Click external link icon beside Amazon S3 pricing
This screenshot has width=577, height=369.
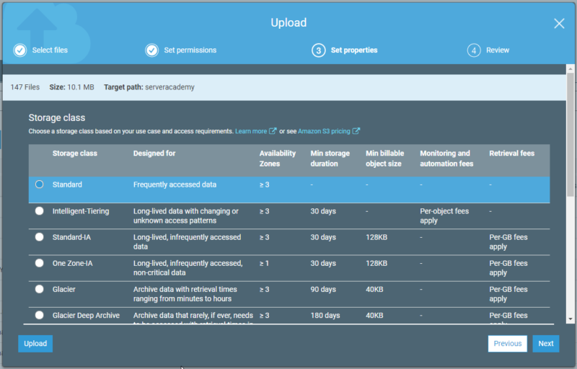pos(356,131)
